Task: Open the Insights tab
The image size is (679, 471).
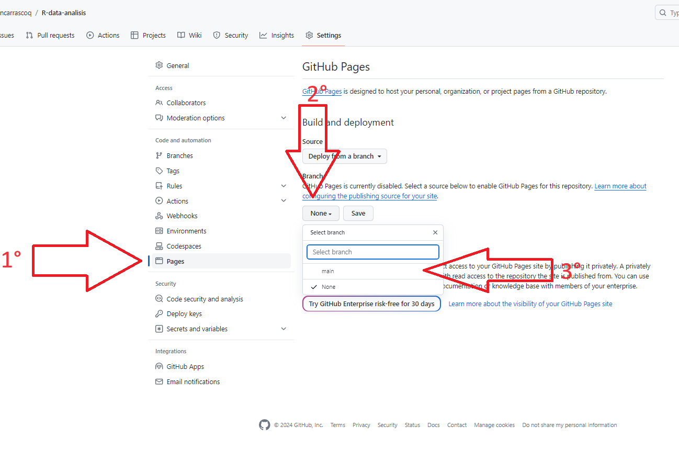Action: (277, 36)
